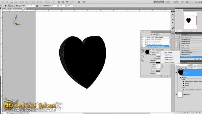Filter 3D panel by materials
Image resolution: width=202 pixels, height=114 pixels.
click(157, 35)
